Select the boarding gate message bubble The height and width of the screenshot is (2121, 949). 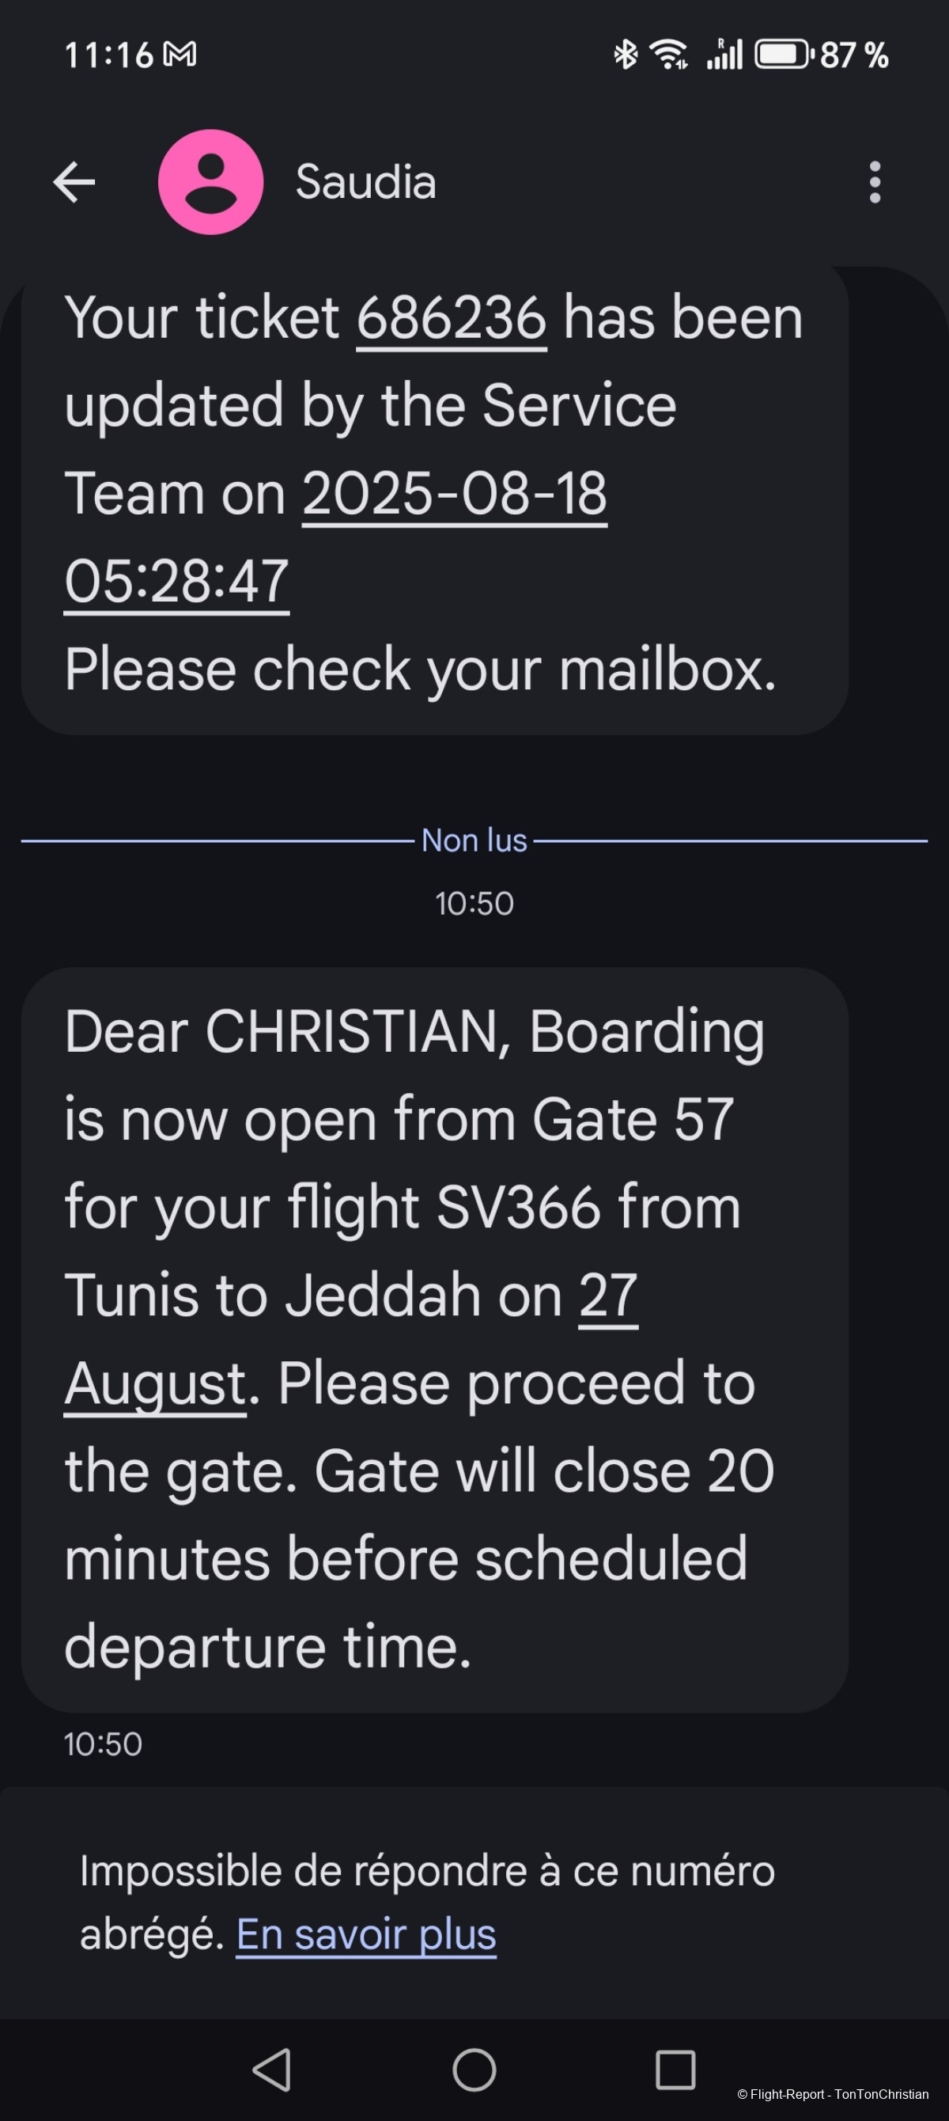pos(435,1338)
